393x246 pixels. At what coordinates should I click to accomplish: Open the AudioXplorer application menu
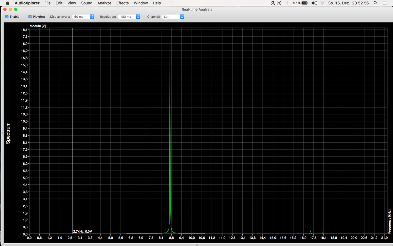tap(27, 3)
